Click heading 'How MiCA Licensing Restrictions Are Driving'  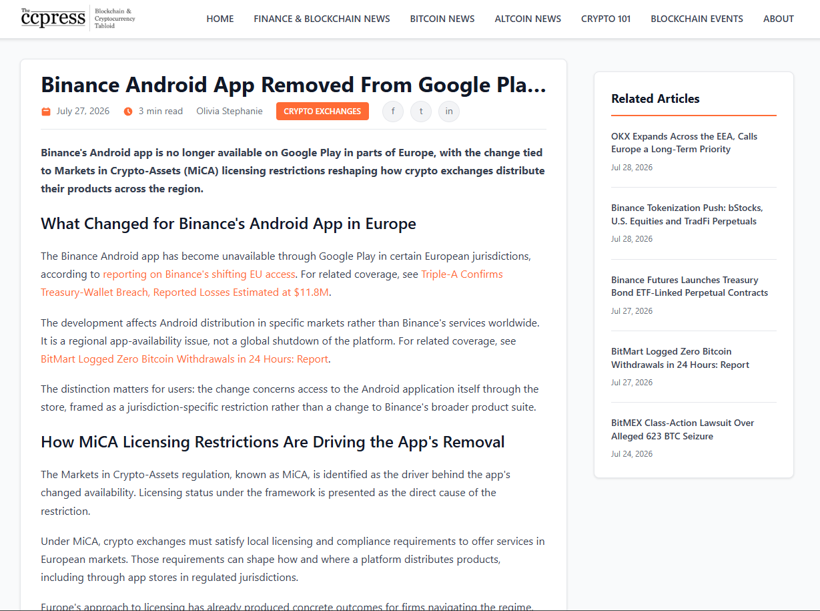273,442
